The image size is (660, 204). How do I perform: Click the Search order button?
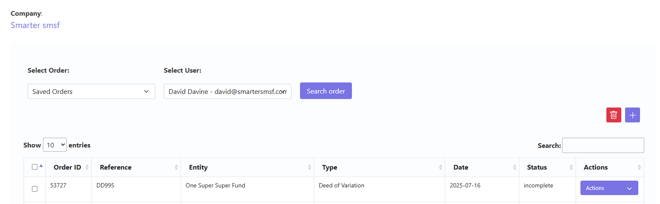326,91
